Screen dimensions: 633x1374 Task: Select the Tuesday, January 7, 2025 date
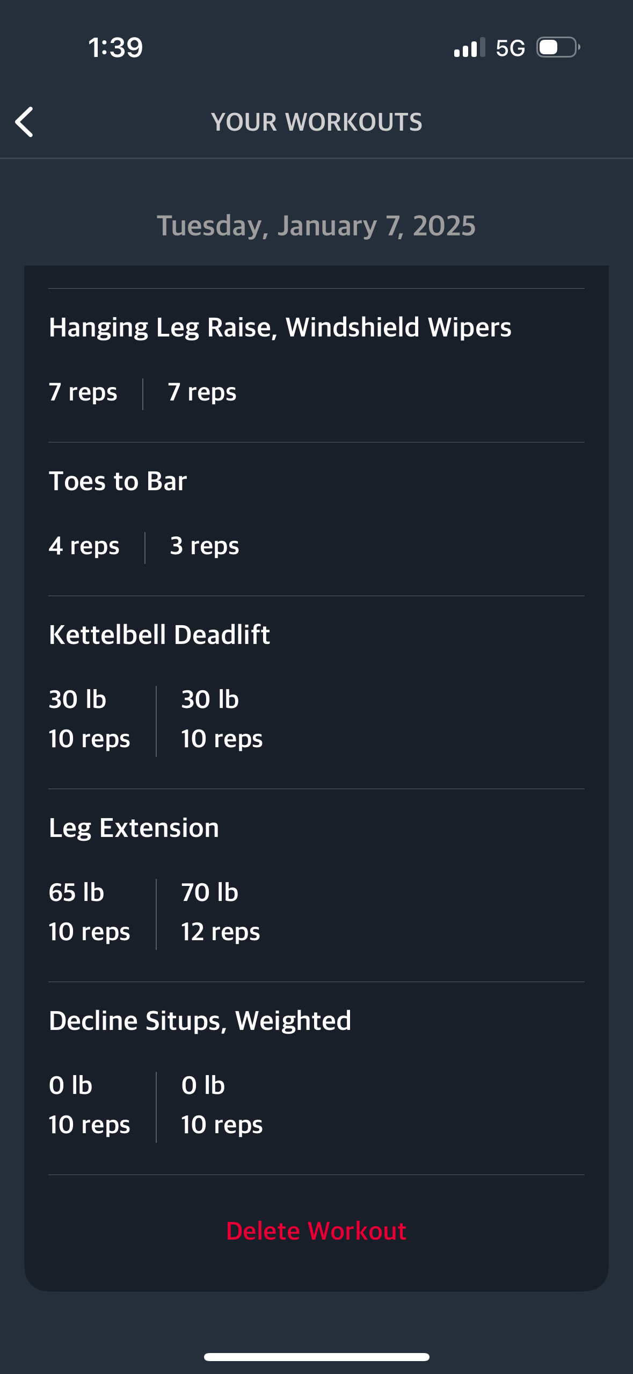pyautogui.click(x=316, y=225)
